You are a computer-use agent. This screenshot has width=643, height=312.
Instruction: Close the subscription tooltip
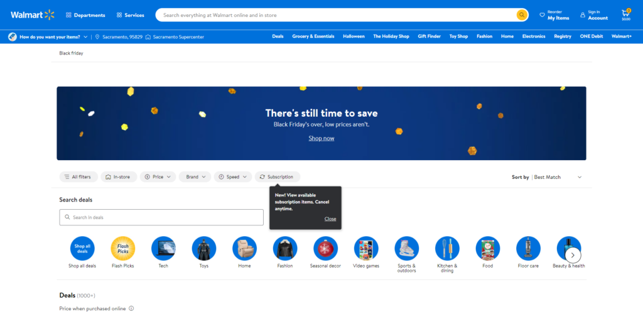tap(330, 219)
